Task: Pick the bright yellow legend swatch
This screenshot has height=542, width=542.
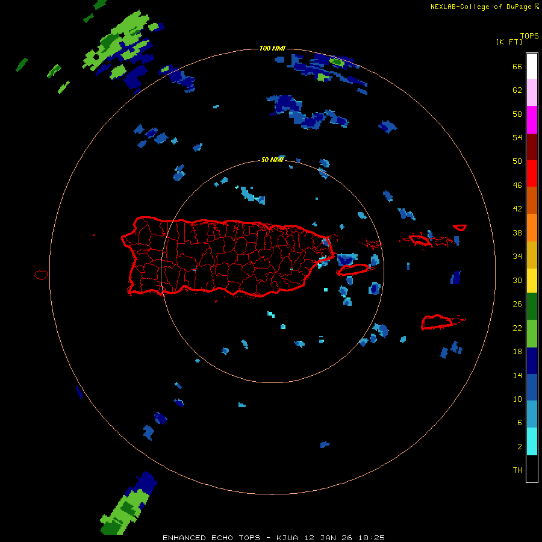Action: pos(532,280)
